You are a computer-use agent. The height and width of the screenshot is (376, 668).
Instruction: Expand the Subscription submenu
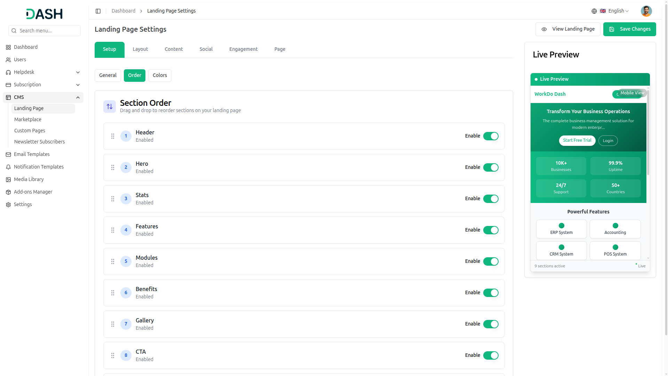point(78,85)
